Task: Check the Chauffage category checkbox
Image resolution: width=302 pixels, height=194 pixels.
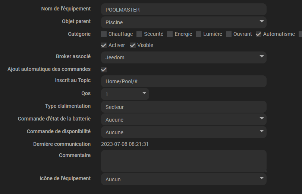Action: (104, 34)
